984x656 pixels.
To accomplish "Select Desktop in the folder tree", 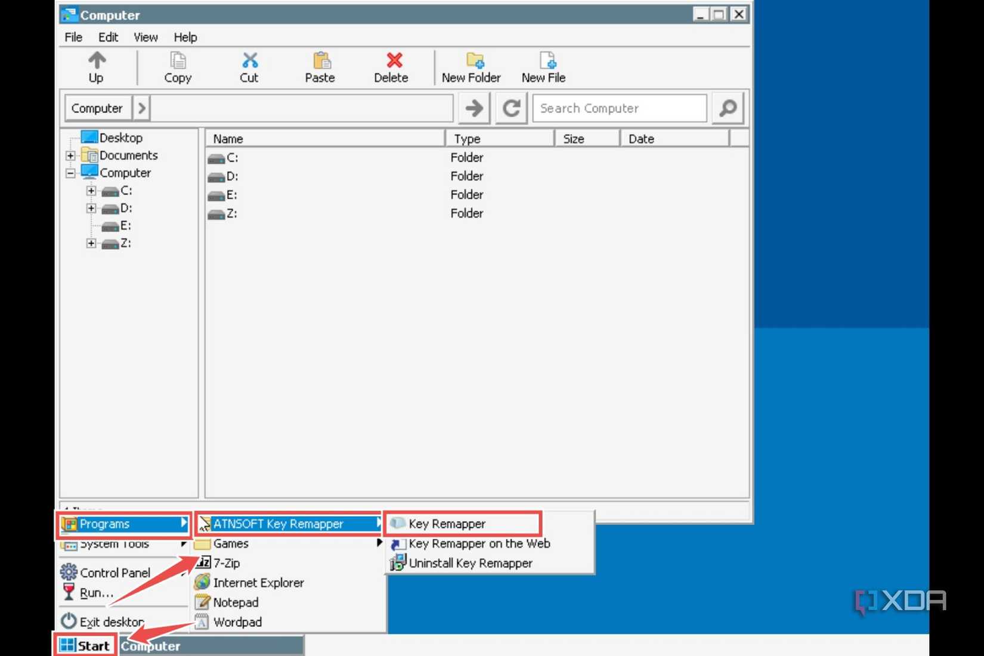I will coord(112,138).
